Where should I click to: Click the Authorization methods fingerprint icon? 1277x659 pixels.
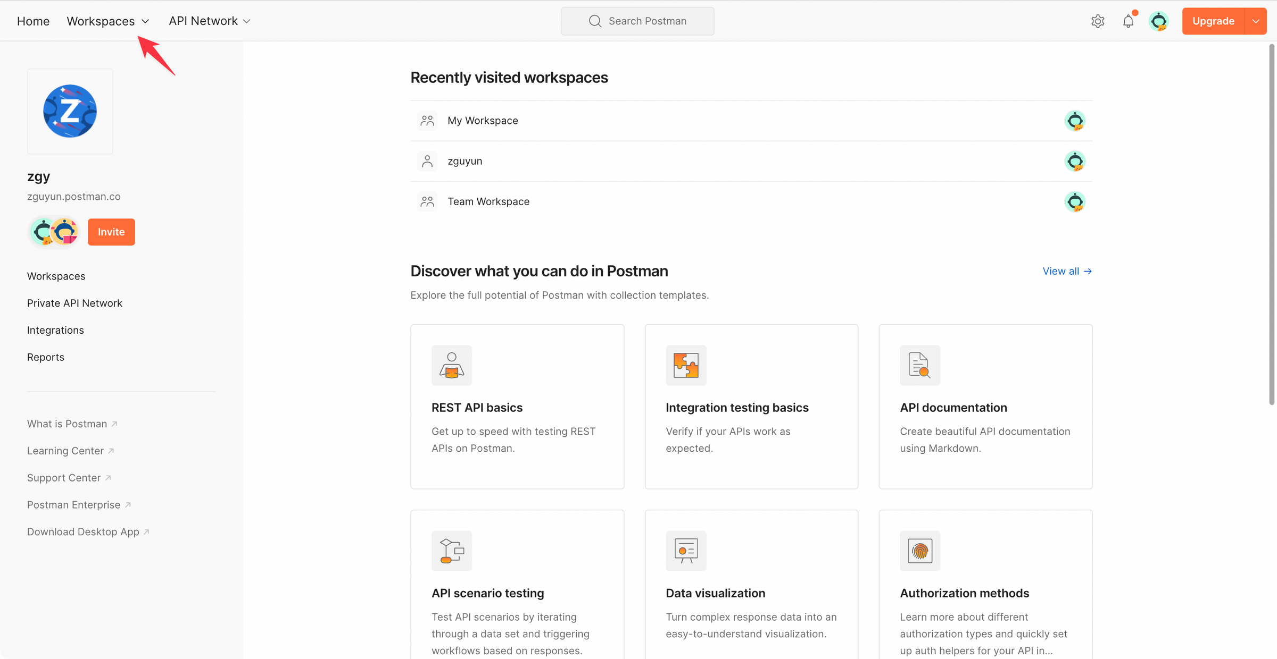coord(920,551)
